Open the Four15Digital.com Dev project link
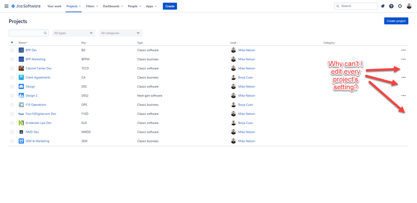The image size is (417, 203). [x=40, y=114]
